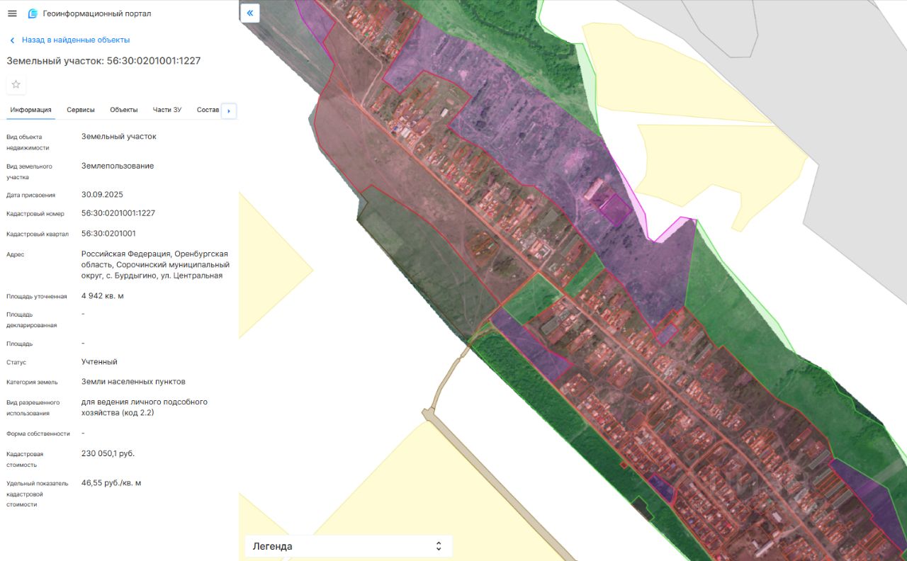Collapse the information side panel
This screenshot has width=907, height=561.
(x=250, y=13)
